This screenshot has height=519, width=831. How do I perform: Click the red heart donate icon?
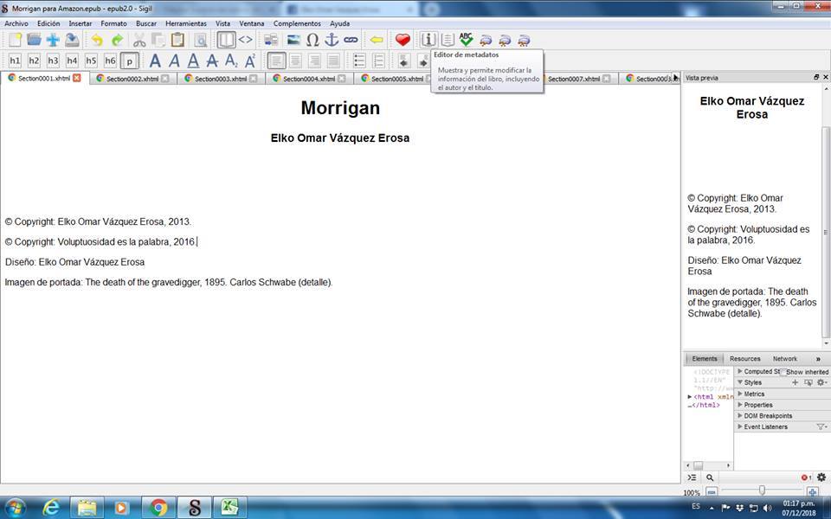click(403, 40)
